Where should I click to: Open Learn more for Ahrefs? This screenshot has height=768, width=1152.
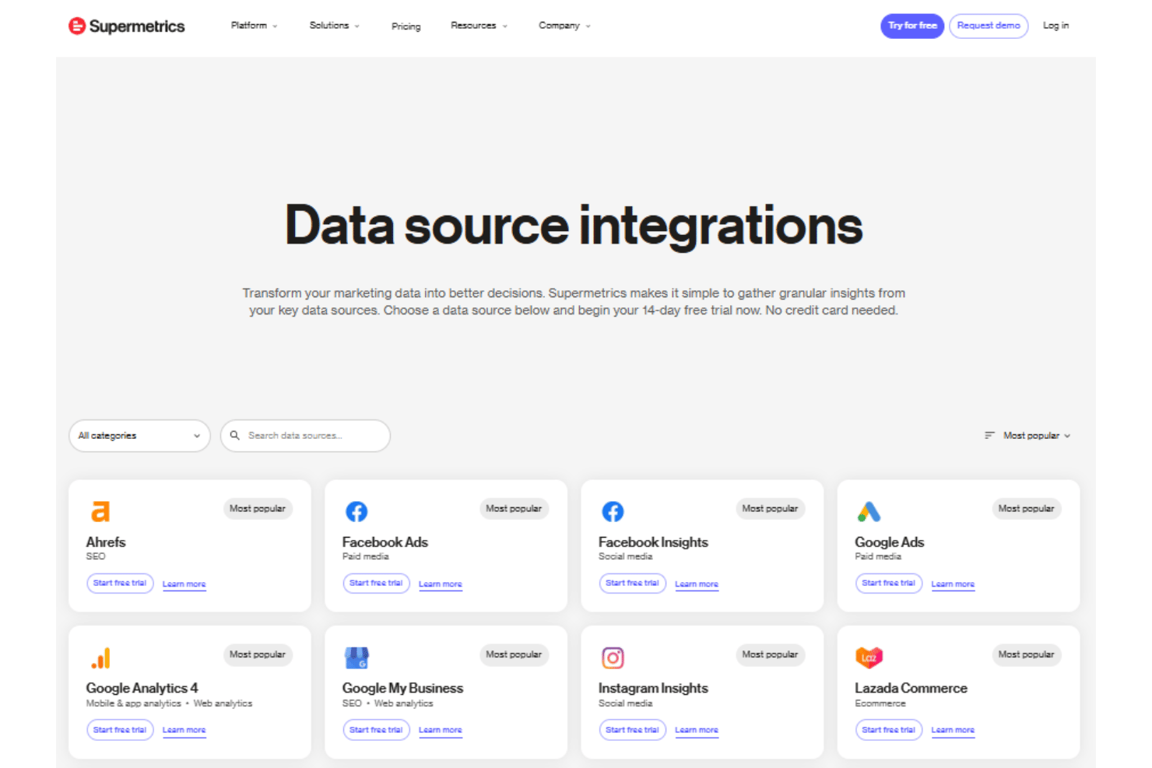pos(184,584)
